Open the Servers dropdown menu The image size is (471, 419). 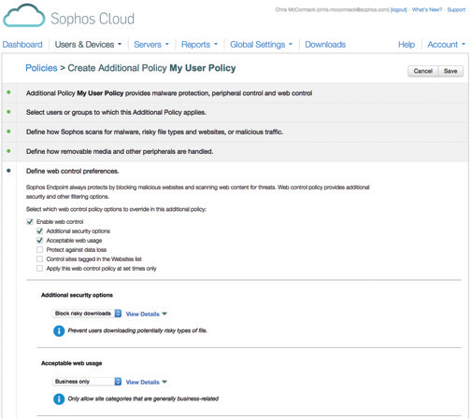[151, 45]
